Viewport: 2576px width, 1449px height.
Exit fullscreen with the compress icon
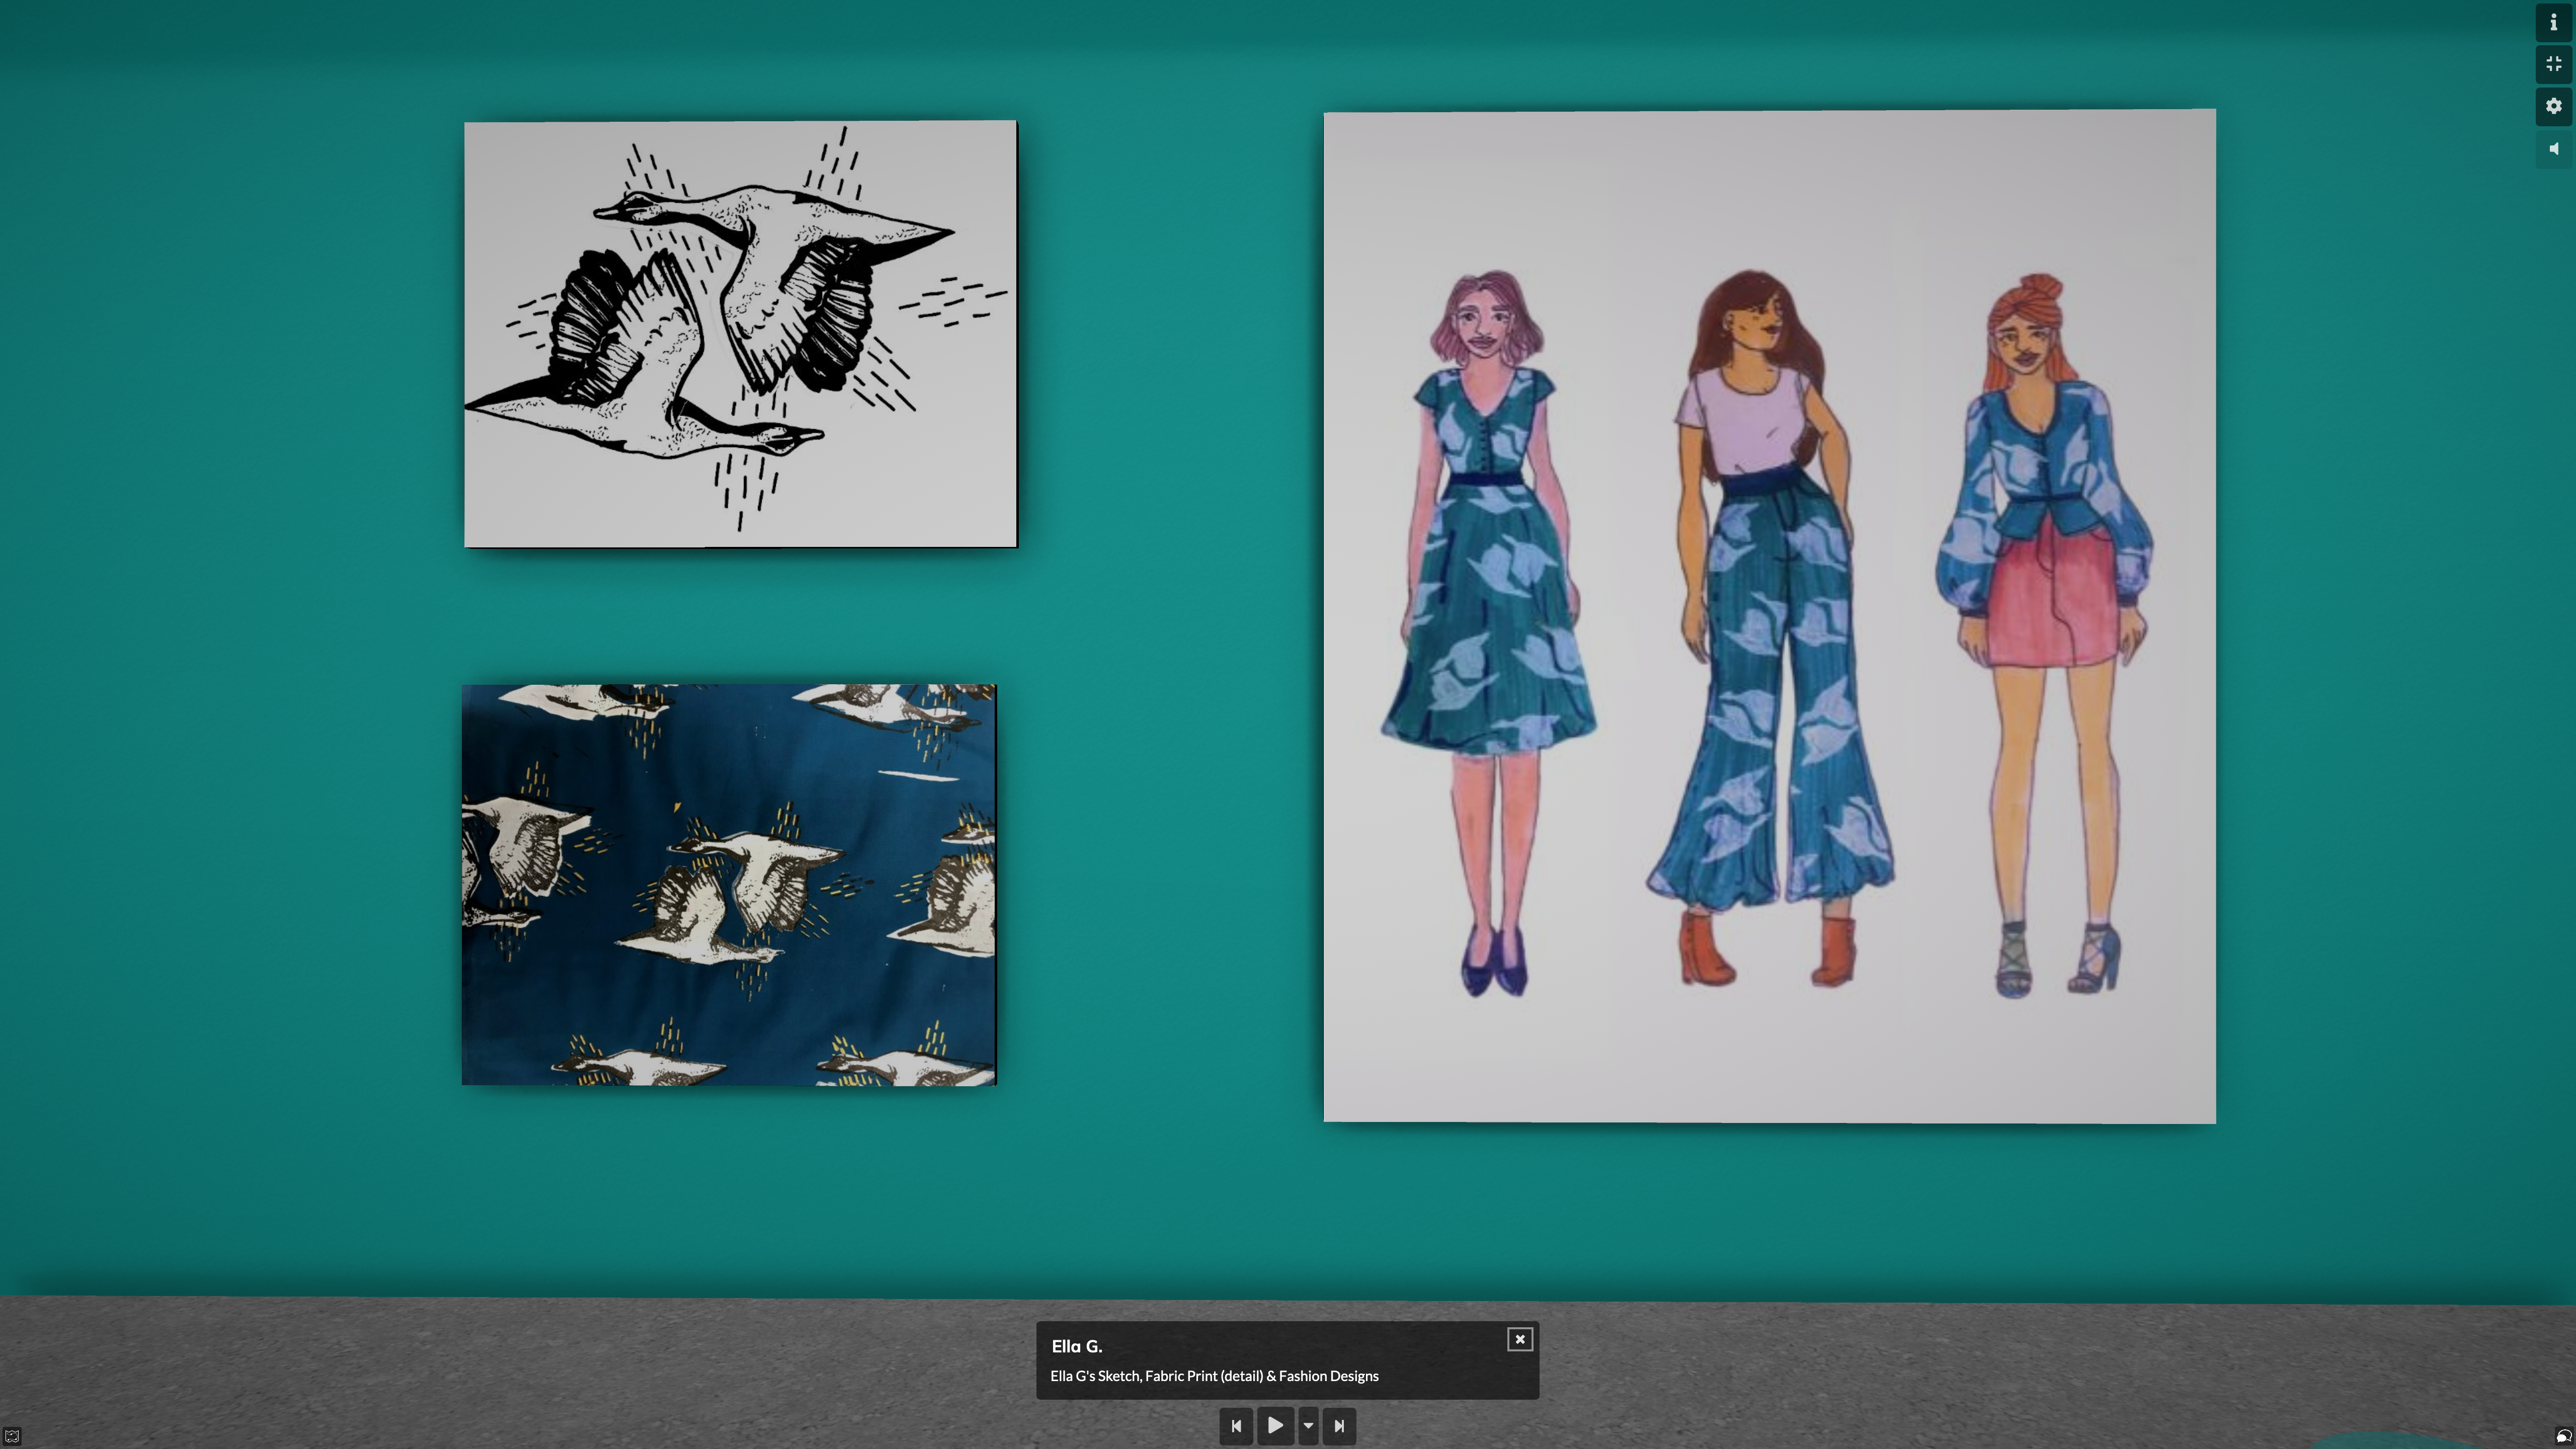pyautogui.click(x=2553, y=64)
